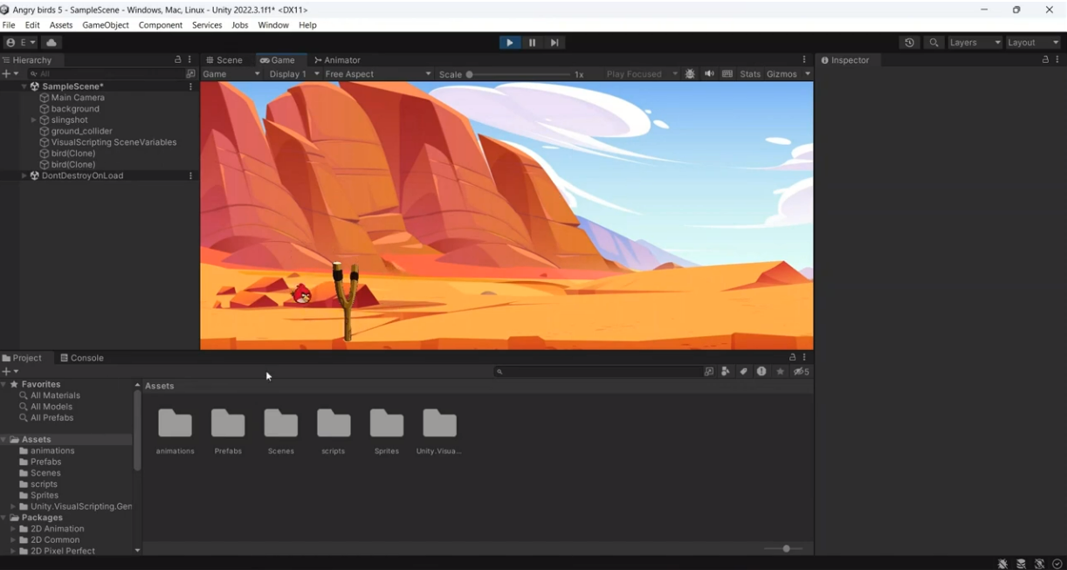Toggle the Stats overlay

[x=750, y=74]
